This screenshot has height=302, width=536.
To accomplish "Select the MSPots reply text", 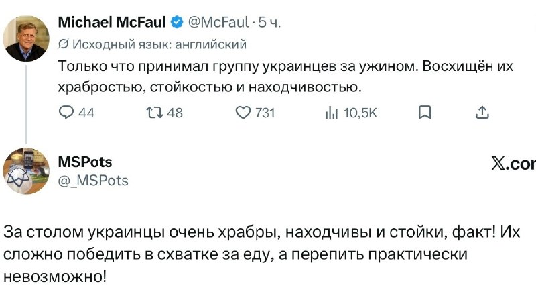I will pos(262,254).
